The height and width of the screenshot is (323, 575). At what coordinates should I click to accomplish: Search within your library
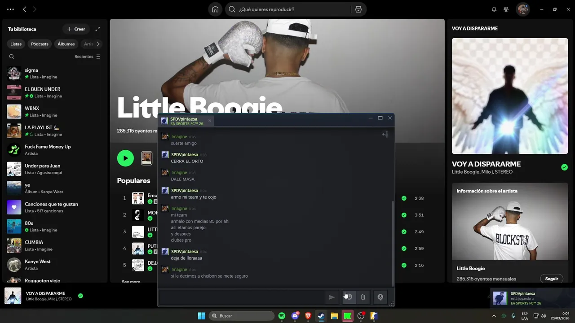click(x=12, y=57)
